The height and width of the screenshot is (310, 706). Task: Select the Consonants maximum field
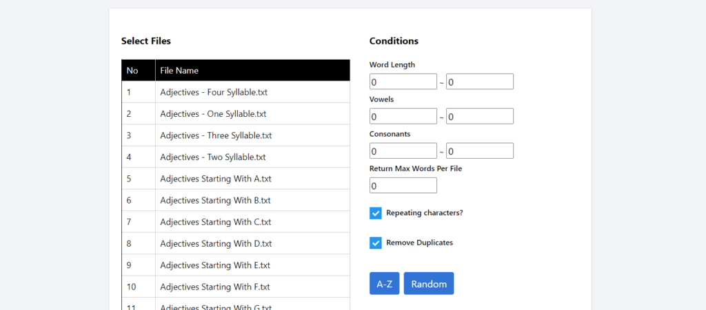point(479,151)
